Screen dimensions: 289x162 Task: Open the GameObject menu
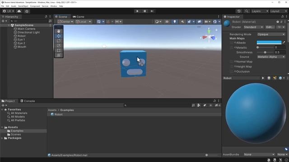tap(23, 6)
